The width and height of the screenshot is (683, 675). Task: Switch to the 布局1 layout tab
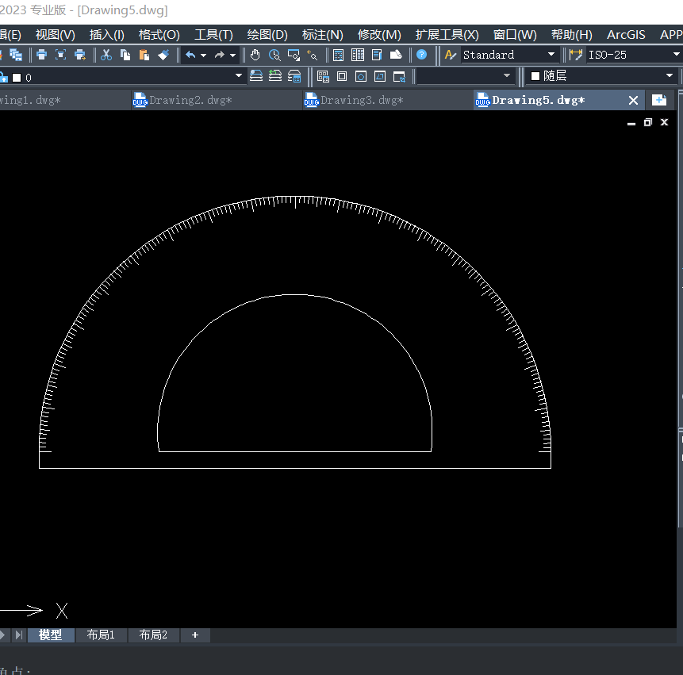tap(101, 635)
